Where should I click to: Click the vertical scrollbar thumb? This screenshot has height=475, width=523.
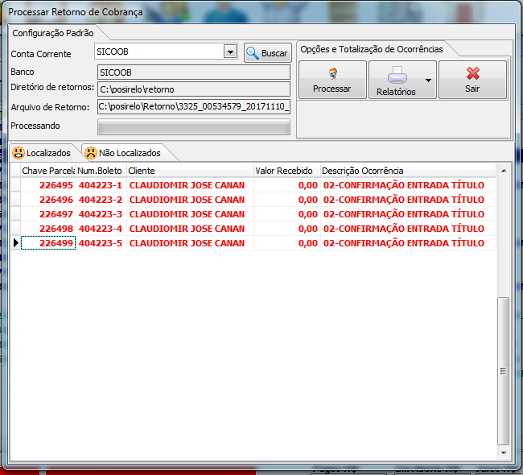pyautogui.click(x=504, y=371)
